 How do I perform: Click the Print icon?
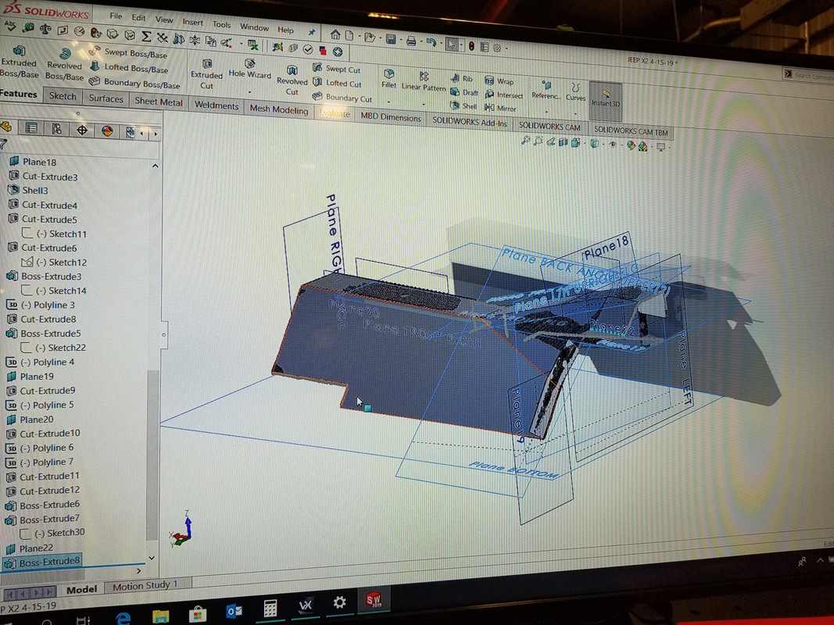point(410,41)
